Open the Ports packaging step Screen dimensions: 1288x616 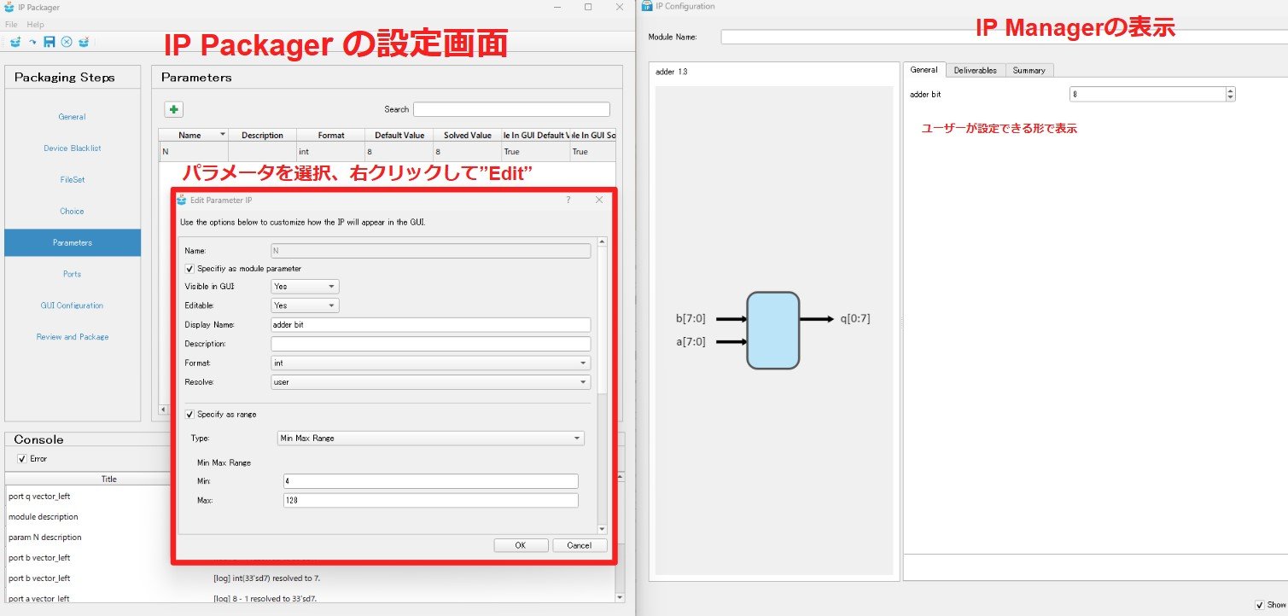pyautogui.click(x=73, y=274)
